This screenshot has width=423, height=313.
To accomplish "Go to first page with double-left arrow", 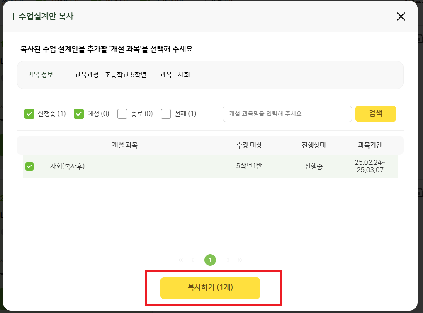I will [x=181, y=260].
